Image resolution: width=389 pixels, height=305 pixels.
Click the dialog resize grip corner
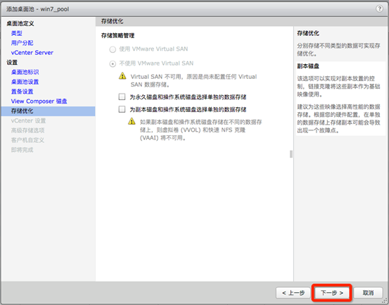(x=384, y=301)
